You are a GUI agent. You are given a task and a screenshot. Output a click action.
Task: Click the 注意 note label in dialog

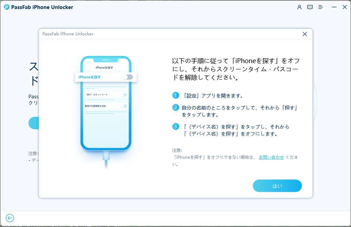tap(177, 150)
